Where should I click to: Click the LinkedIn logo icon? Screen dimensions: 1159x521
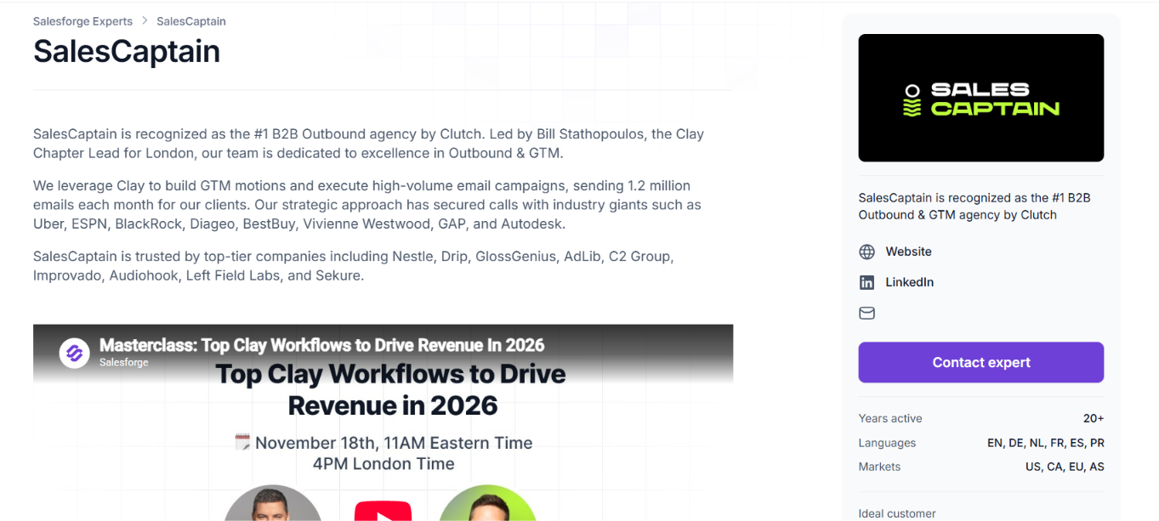tap(866, 282)
